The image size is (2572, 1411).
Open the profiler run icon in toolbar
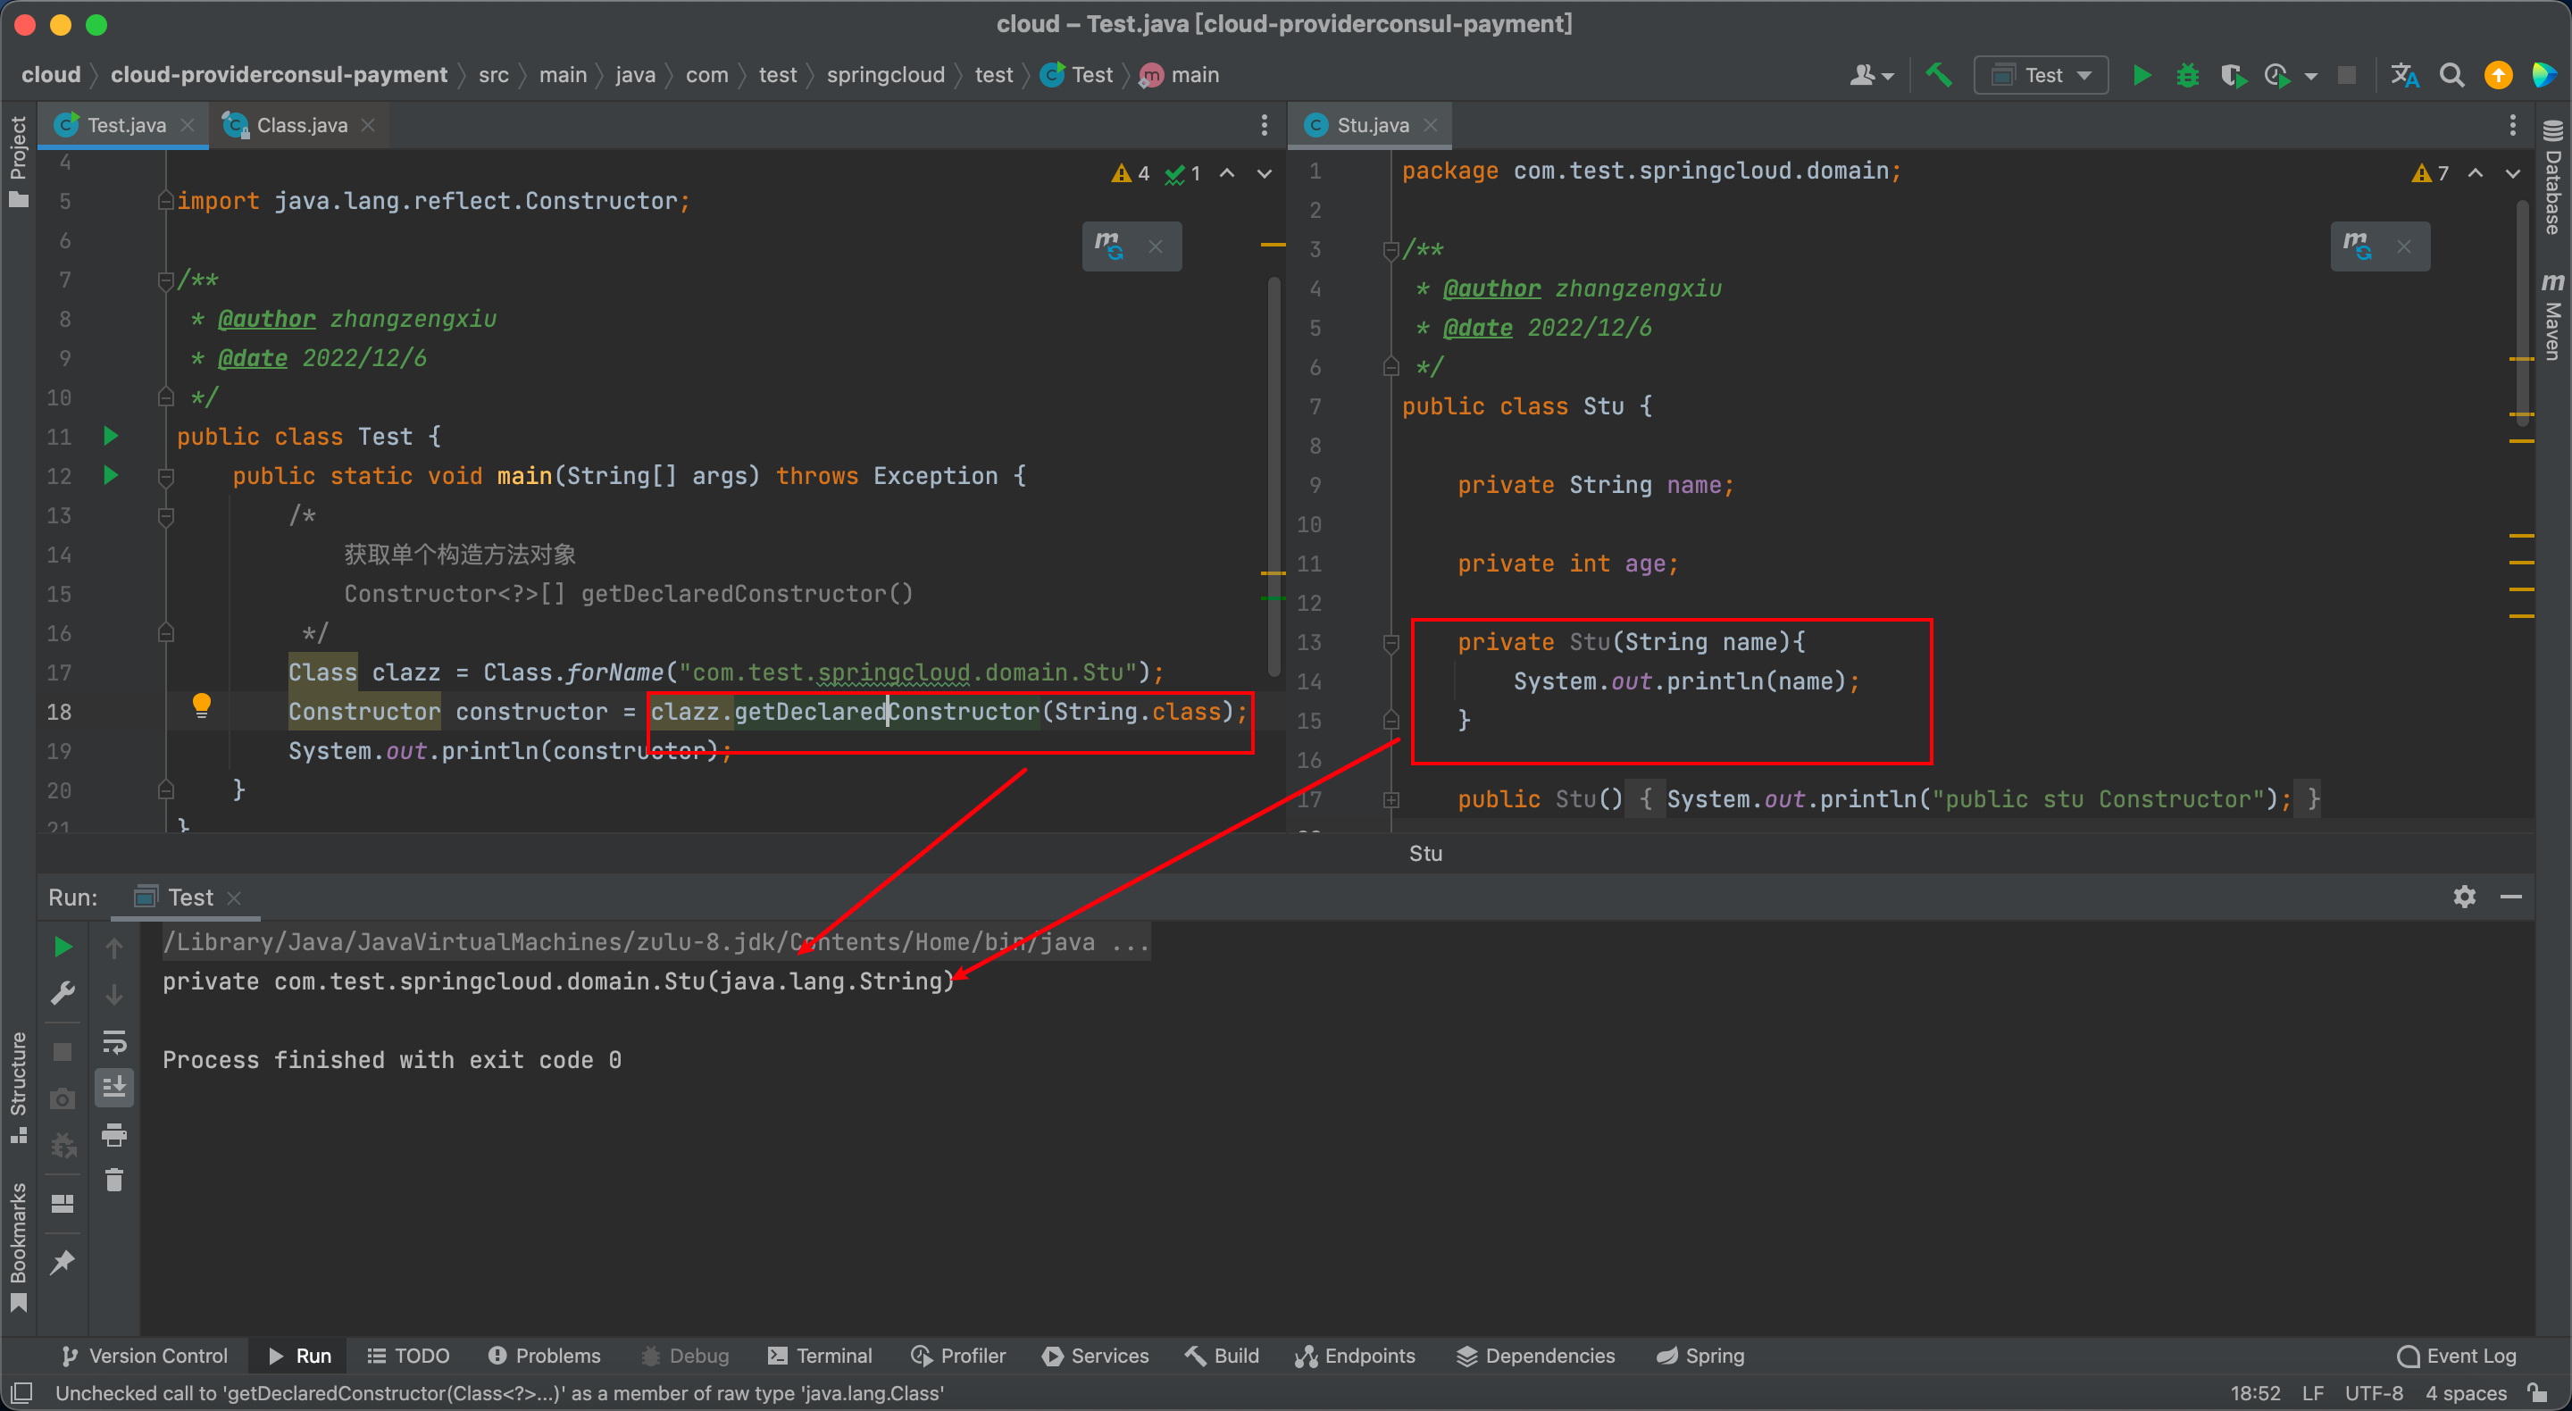coord(2277,75)
